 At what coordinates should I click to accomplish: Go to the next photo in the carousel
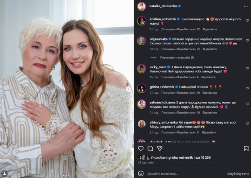point(128,89)
